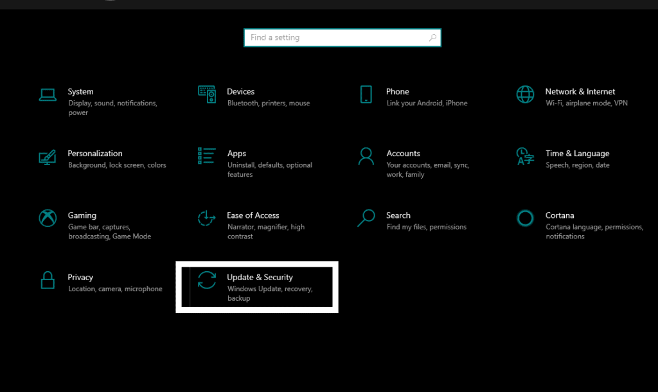
Task: Click the Gaming Xbox icon
Action: coord(48,218)
